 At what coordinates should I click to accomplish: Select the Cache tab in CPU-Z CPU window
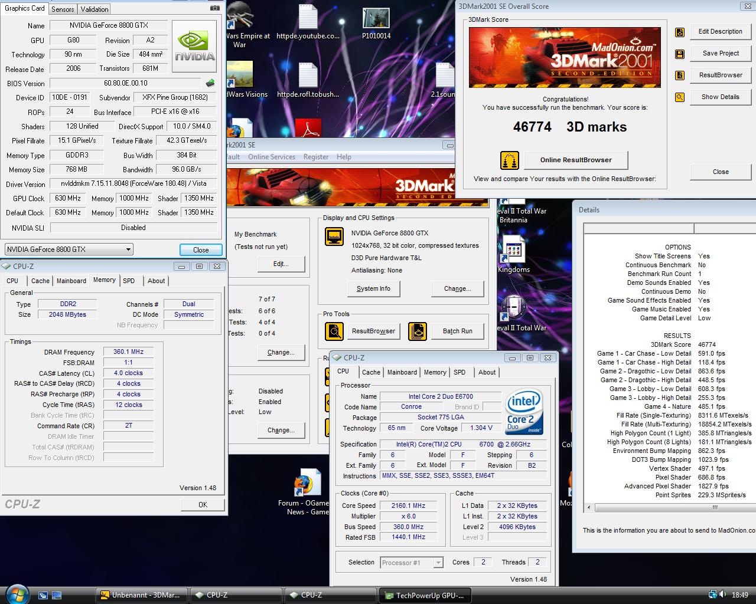pos(371,372)
